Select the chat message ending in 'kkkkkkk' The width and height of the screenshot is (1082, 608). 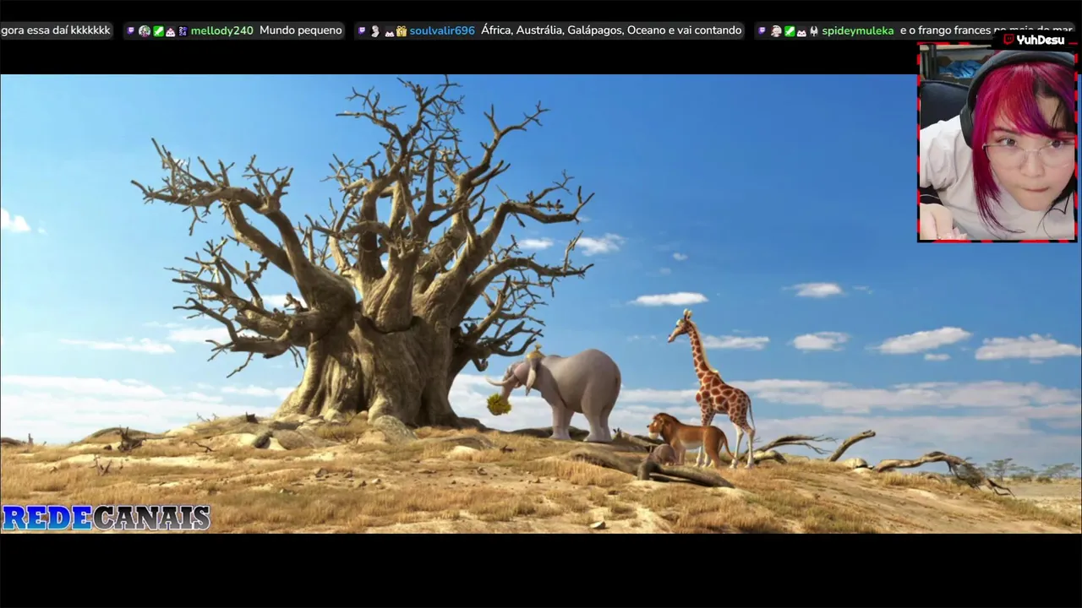point(56,30)
